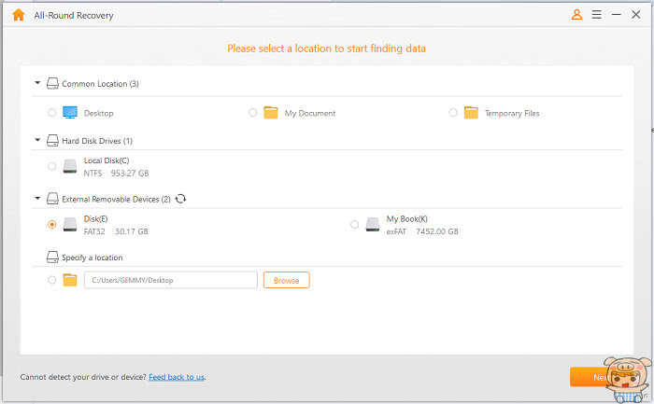Collapse the Hard Disk Drives section
Image resolution: width=654 pixels, height=404 pixels.
pos(37,140)
